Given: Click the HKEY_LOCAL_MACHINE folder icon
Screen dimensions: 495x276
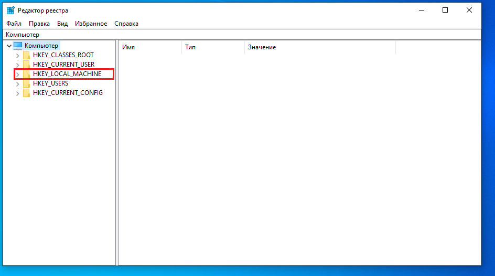Looking at the screenshot, I should point(27,74).
